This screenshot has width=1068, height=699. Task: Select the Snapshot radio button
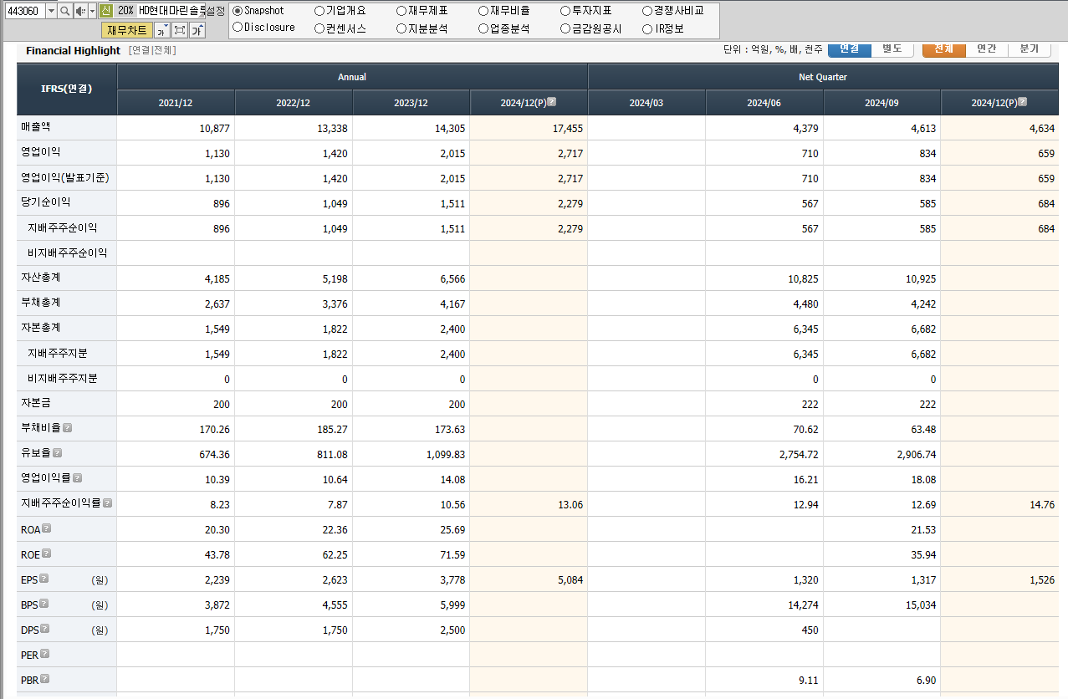[238, 11]
